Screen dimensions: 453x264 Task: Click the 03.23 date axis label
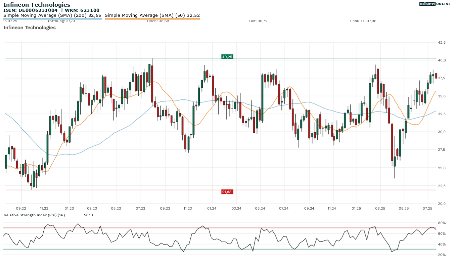[92, 209]
